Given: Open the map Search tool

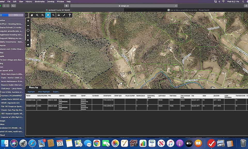Looking at the screenshot, I should click(53, 15).
